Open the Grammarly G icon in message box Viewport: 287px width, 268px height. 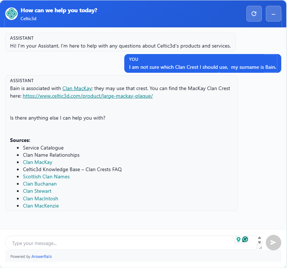tap(245, 239)
